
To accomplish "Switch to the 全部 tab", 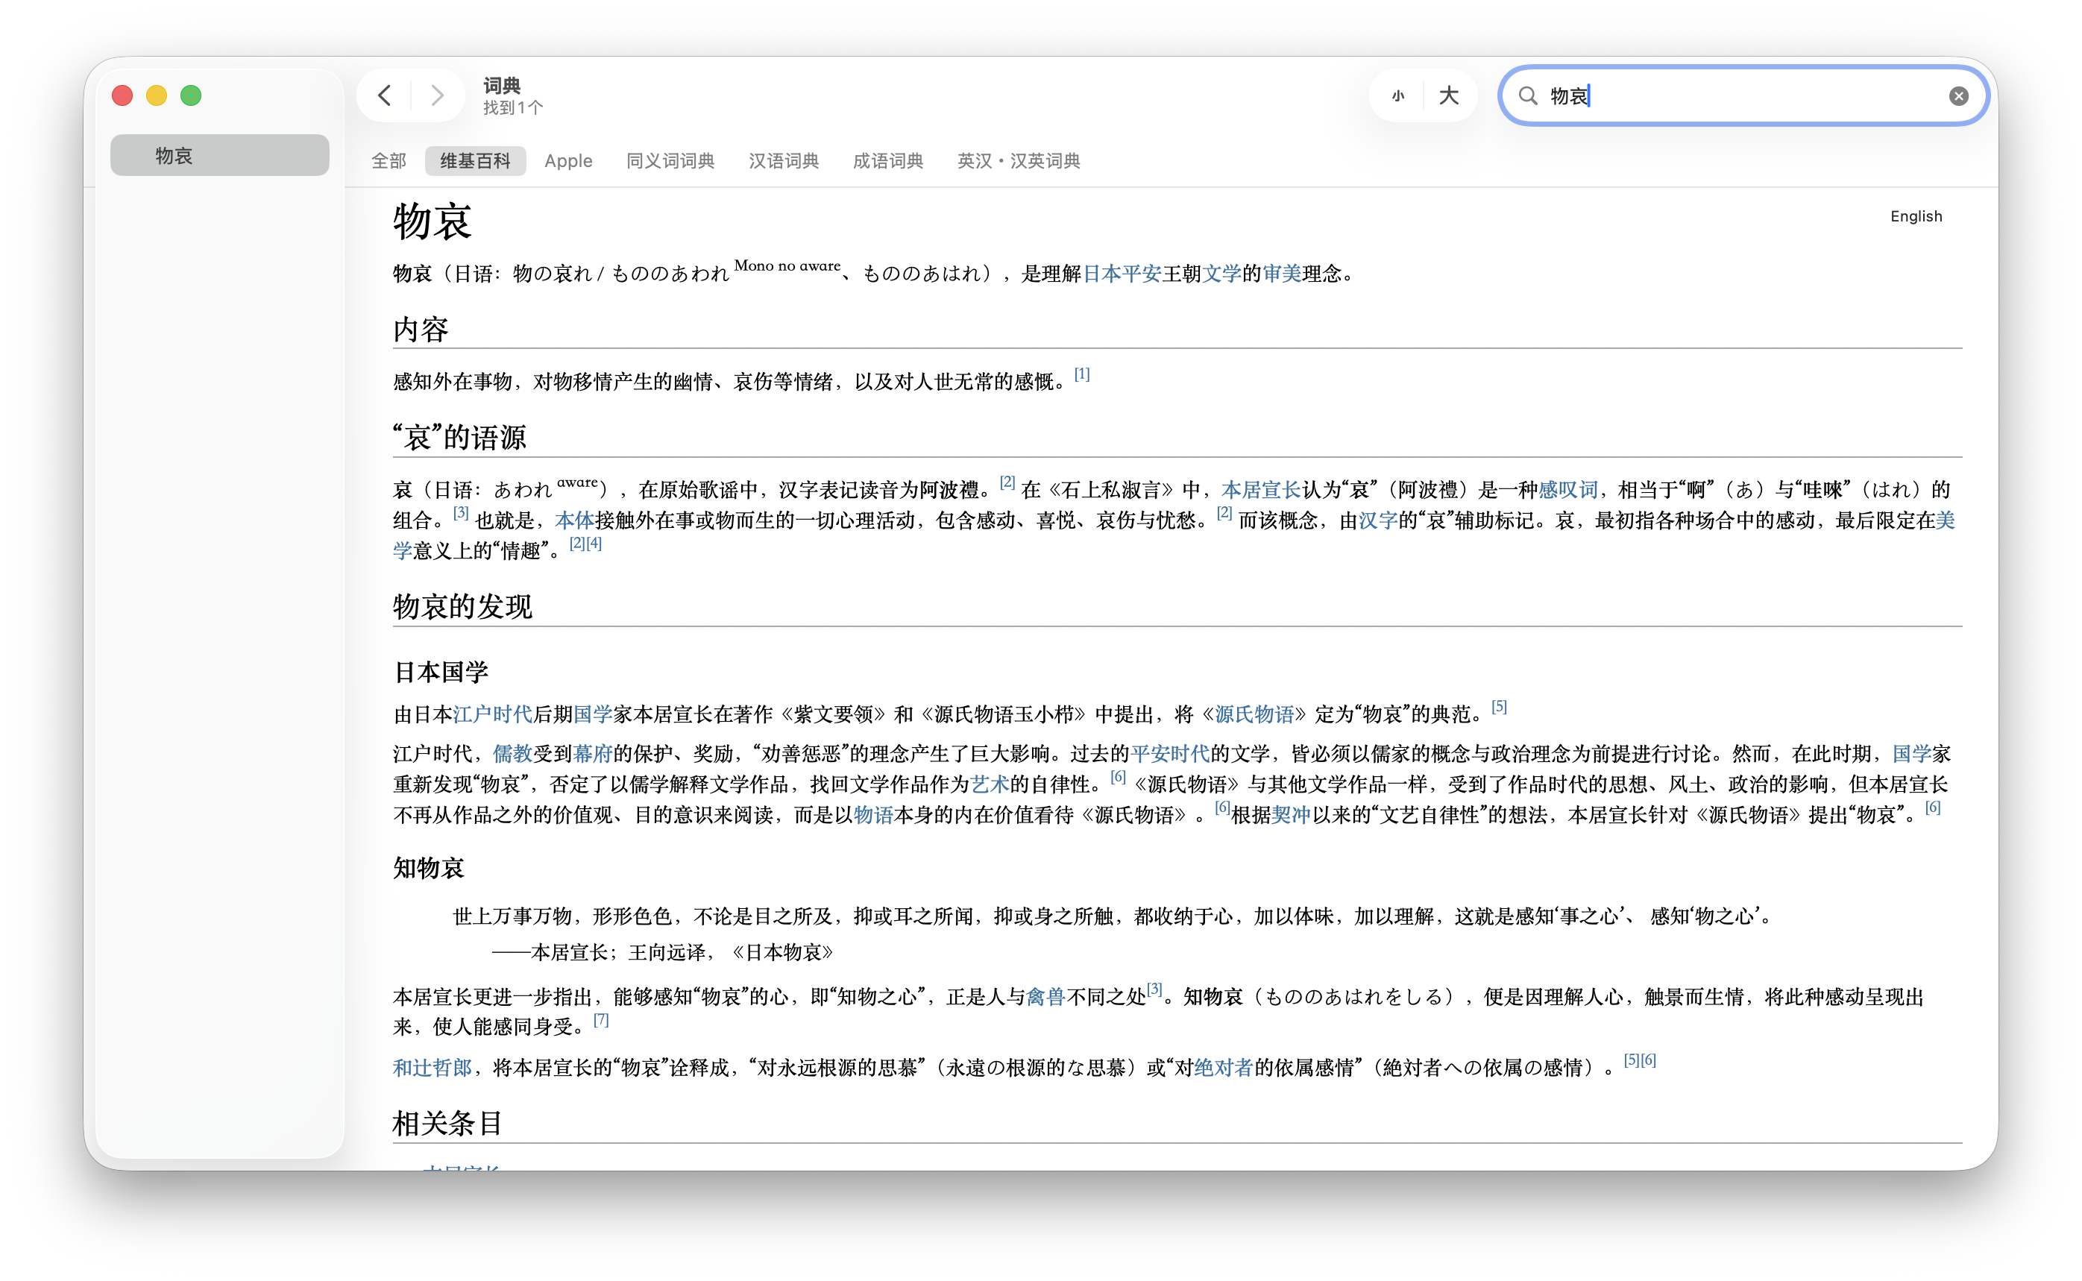I will pyautogui.click(x=389, y=161).
